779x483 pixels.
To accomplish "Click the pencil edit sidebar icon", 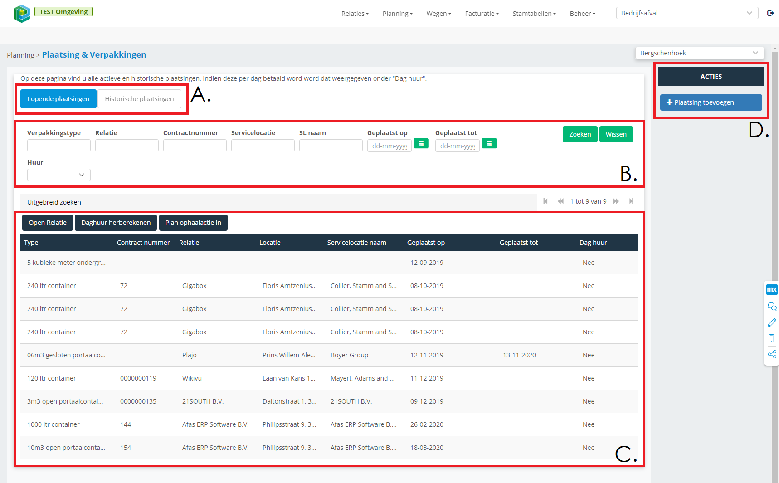I will coord(772,322).
